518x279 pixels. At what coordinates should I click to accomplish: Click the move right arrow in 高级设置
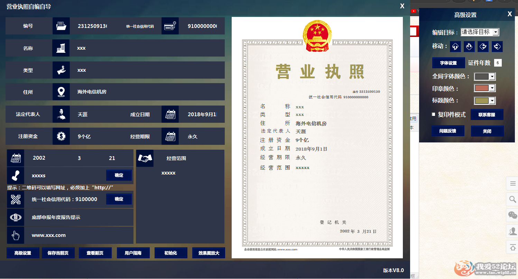tap(497, 47)
